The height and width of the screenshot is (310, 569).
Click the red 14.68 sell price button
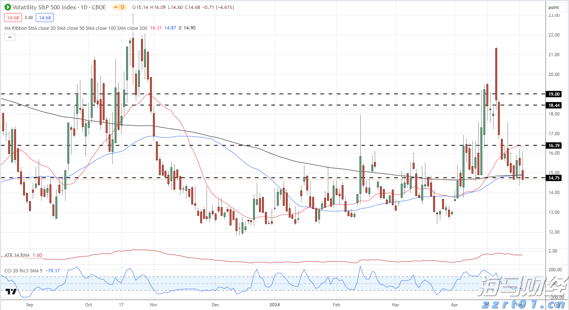click(13, 18)
